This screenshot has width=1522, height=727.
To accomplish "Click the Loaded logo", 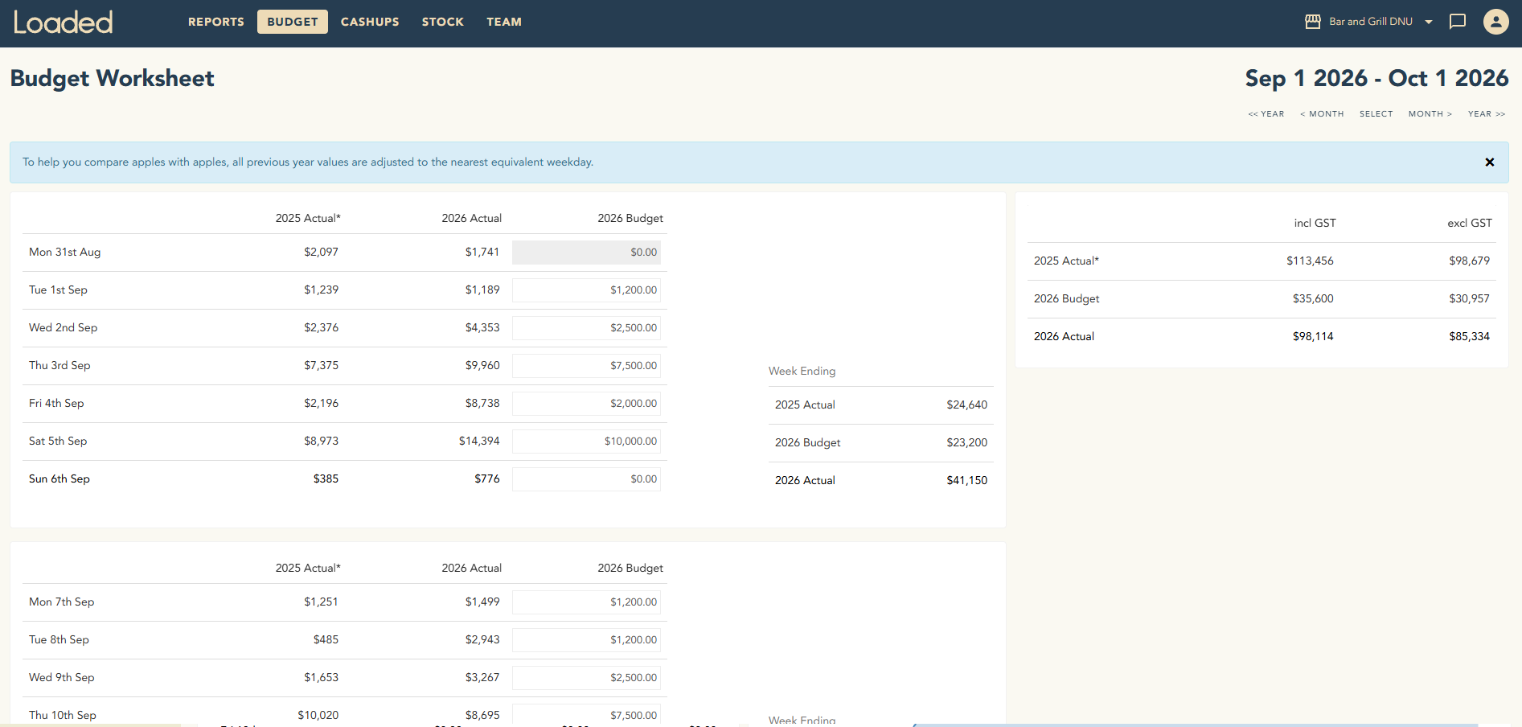I will pos(63,22).
